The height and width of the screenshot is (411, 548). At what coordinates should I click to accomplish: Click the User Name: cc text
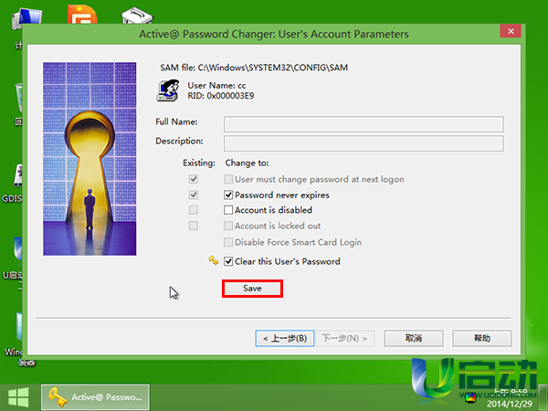point(216,85)
